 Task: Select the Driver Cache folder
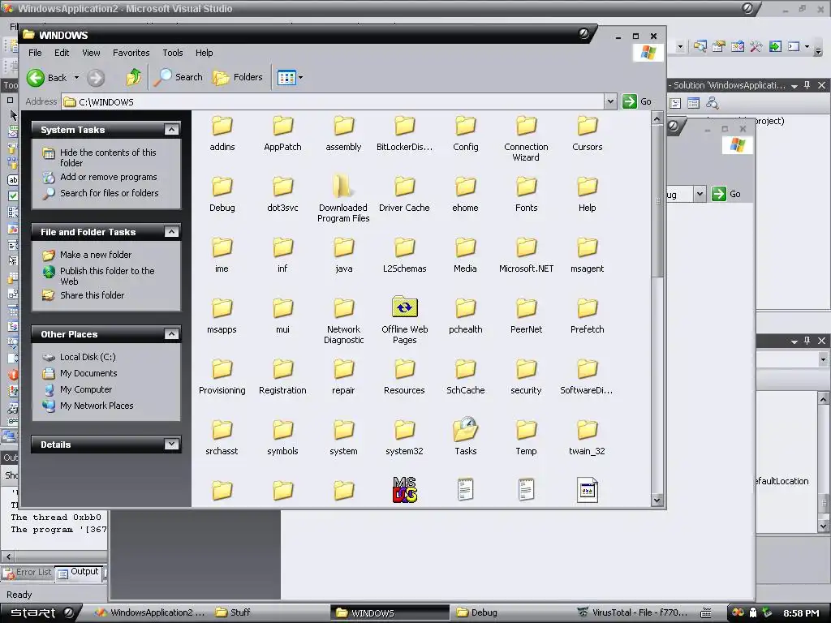click(404, 195)
